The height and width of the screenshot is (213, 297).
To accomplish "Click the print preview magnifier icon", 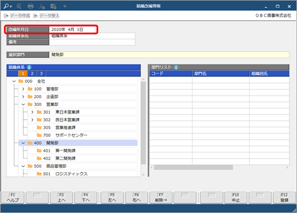I will 19,6.
